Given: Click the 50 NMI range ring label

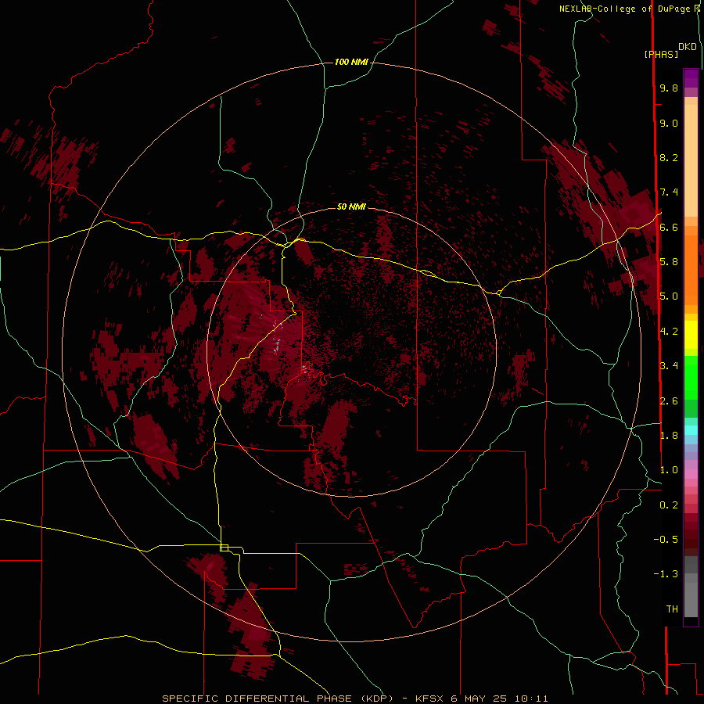Looking at the screenshot, I should pos(351,207).
